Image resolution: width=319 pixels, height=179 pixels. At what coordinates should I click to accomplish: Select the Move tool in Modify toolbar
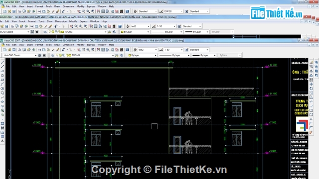[x=311, y=84]
